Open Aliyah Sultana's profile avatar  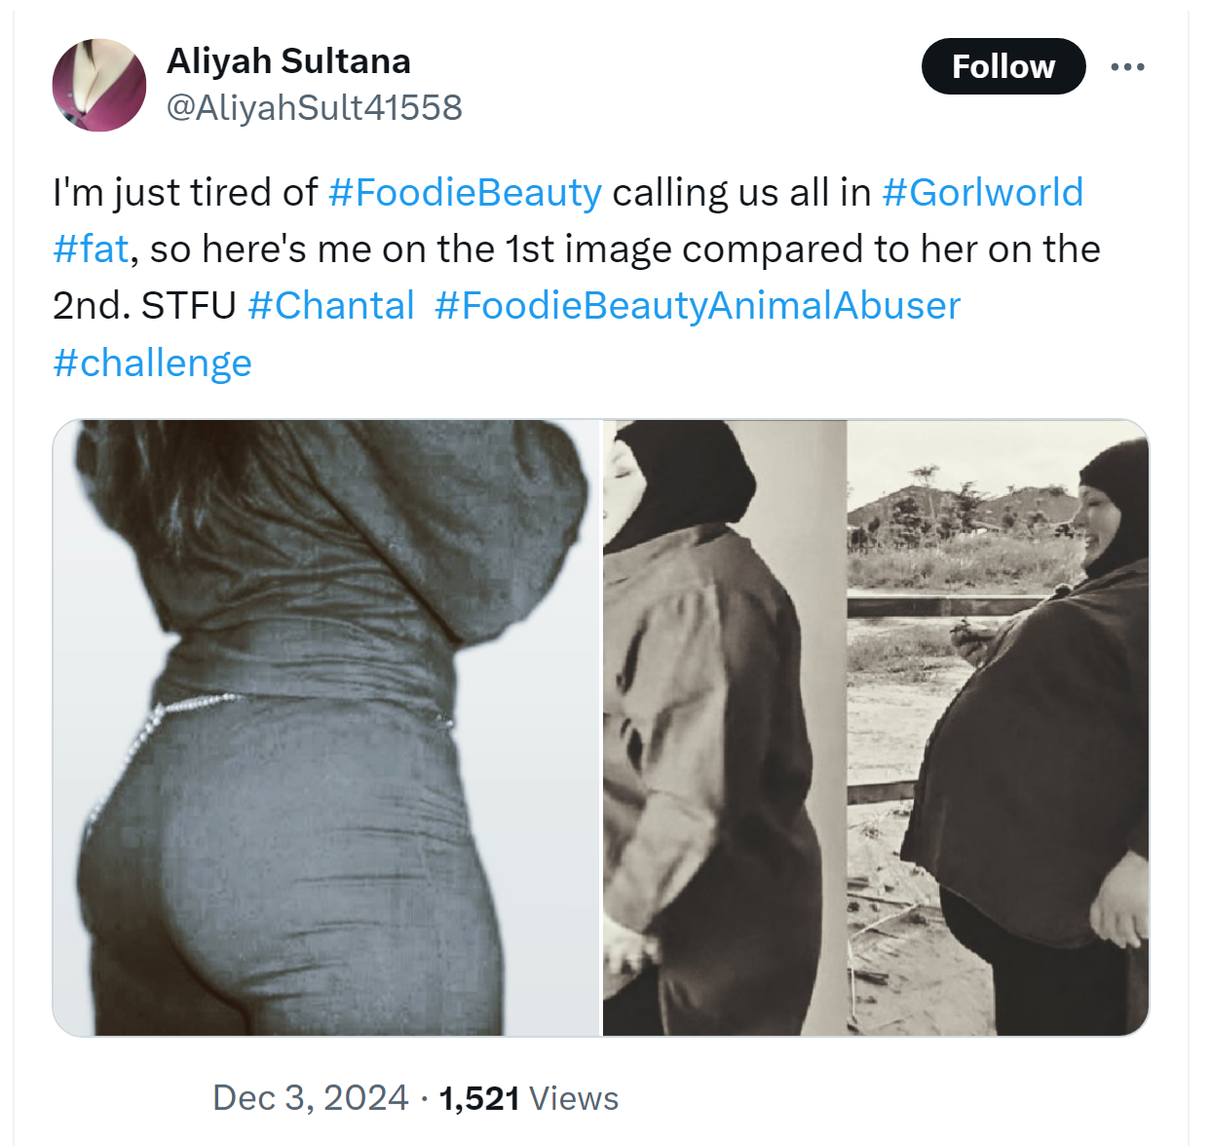click(x=99, y=85)
